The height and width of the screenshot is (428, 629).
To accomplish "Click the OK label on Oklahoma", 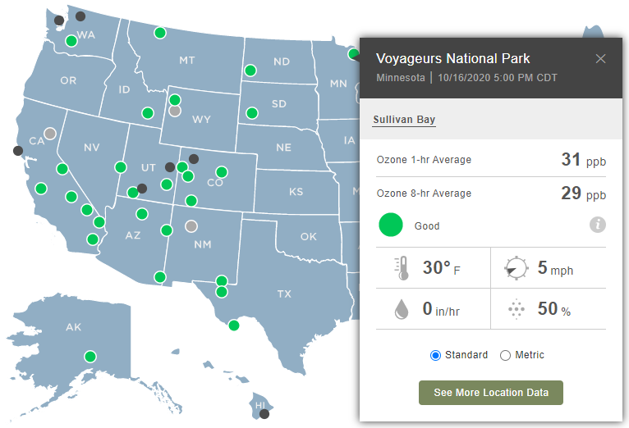I will (x=309, y=237).
